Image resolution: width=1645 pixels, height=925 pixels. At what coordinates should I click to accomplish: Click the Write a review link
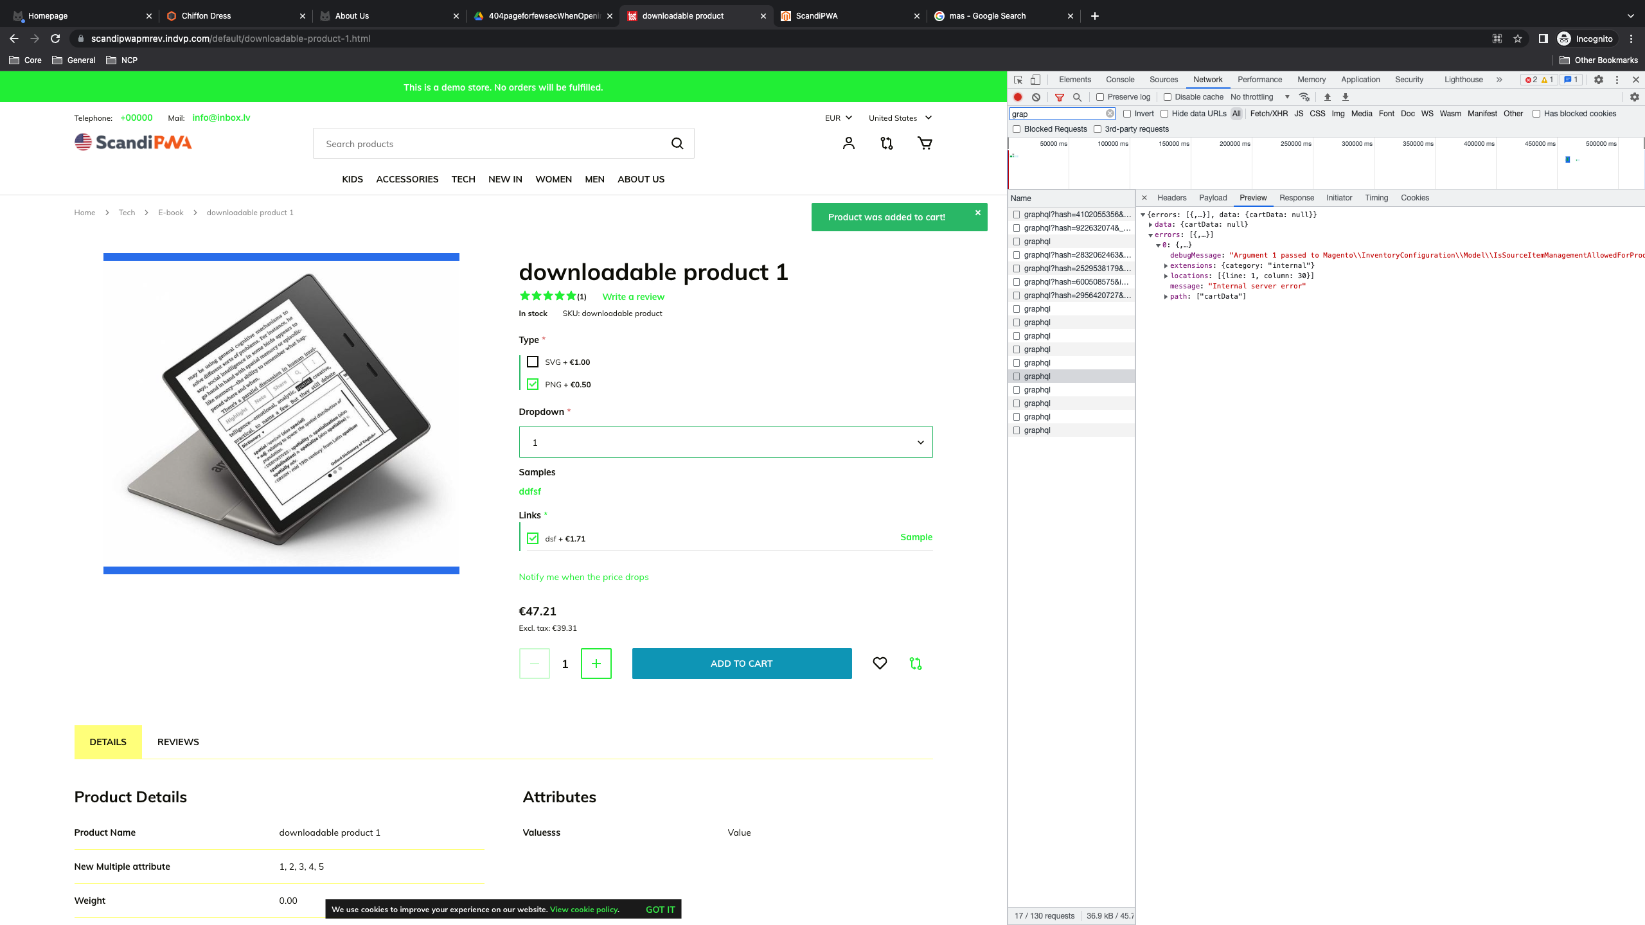[632, 296]
